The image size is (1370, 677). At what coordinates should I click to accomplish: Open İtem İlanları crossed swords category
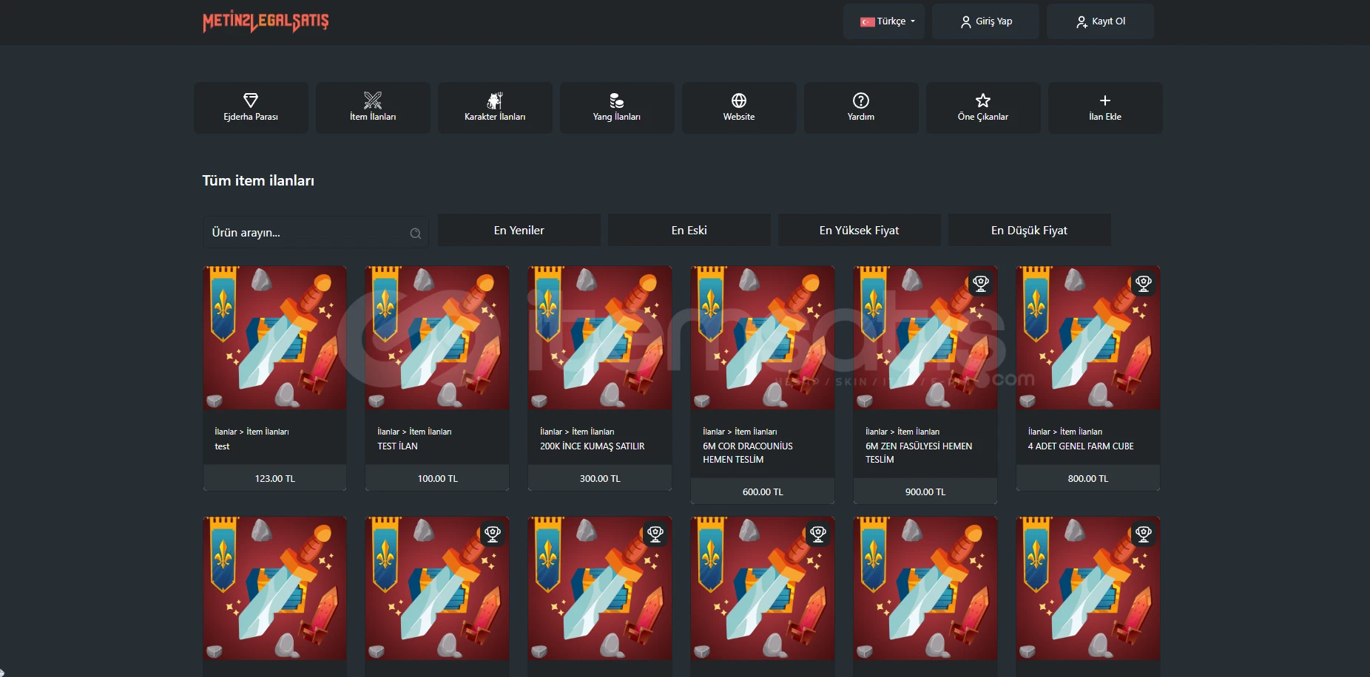click(x=373, y=108)
